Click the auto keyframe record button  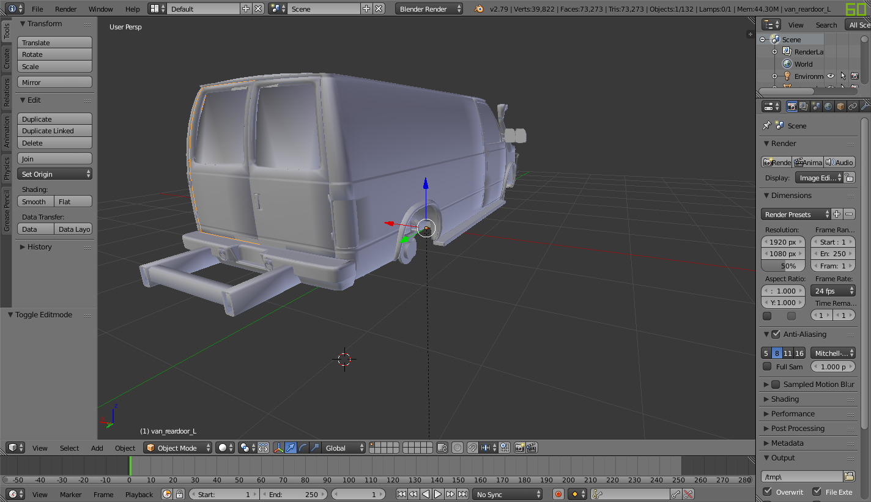pyautogui.click(x=558, y=494)
